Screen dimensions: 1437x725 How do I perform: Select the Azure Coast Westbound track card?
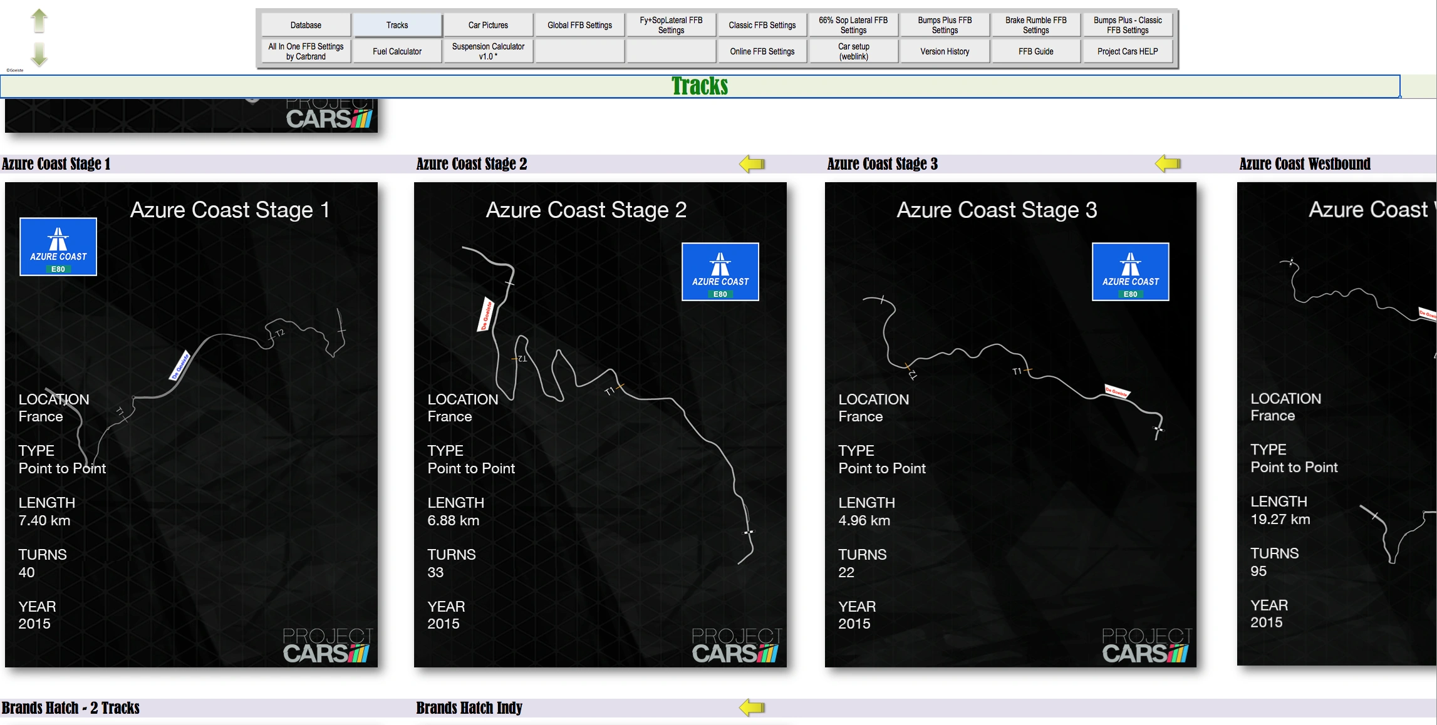(x=1336, y=424)
